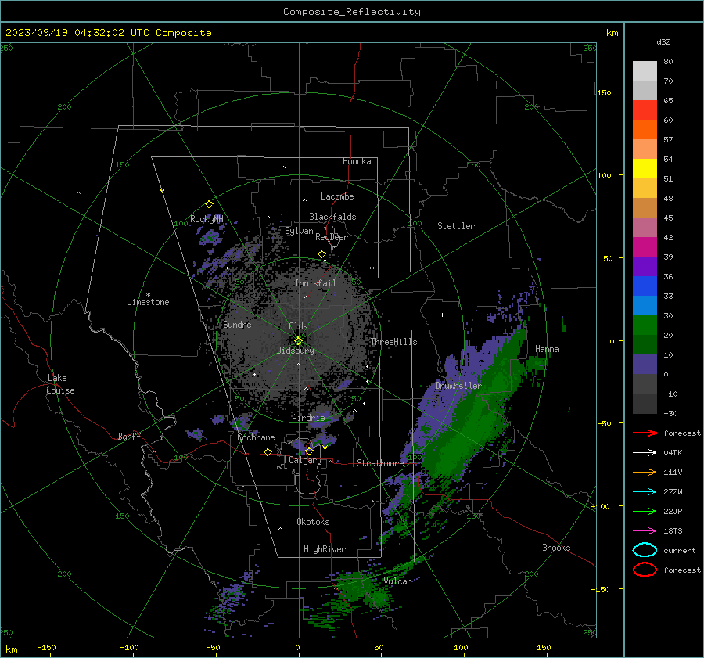Click the green 22JP arrow legend icon
Viewport: 704px width, 658px height.
click(645, 511)
